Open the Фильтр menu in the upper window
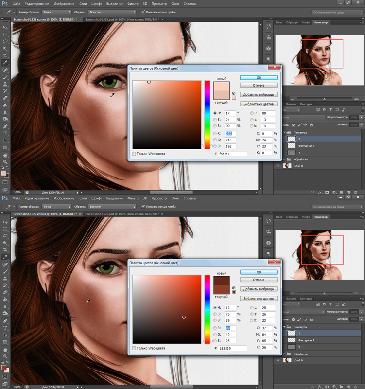The height and width of the screenshot is (389, 365). point(133,4)
